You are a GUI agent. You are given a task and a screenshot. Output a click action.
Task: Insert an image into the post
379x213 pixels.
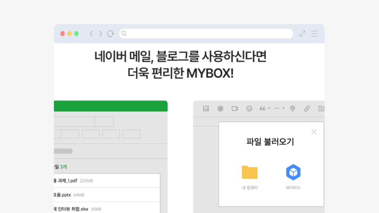click(x=207, y=108)
